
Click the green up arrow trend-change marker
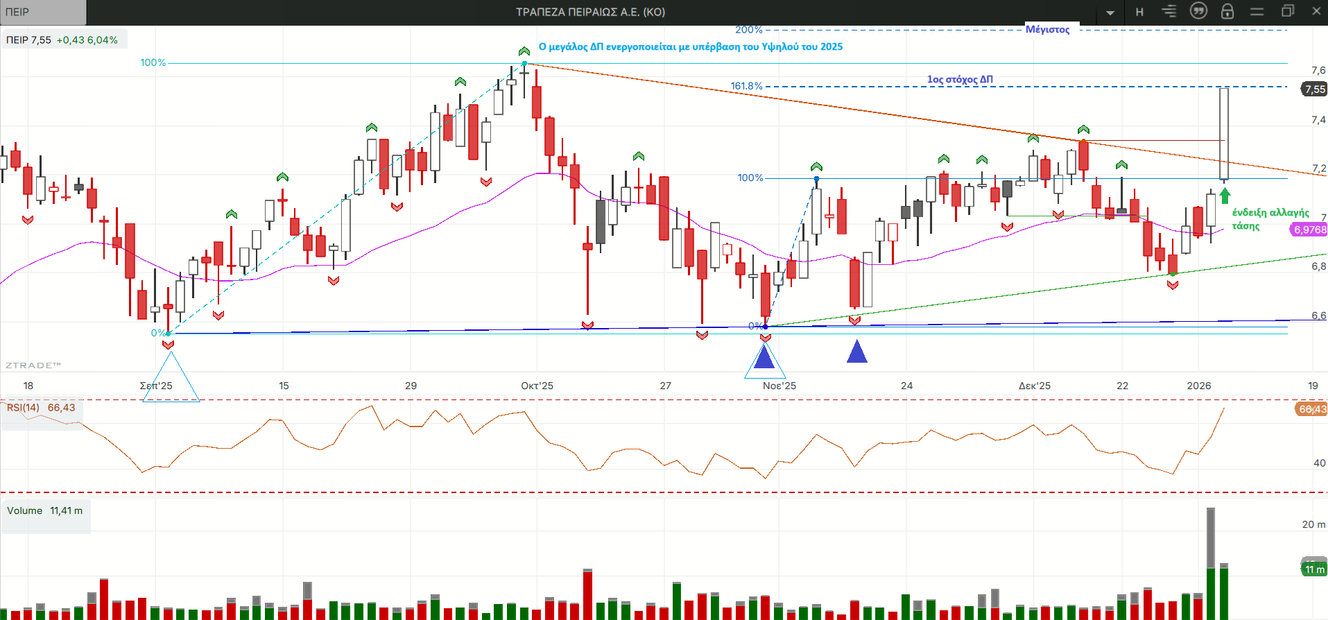[x=1225, y=196]
